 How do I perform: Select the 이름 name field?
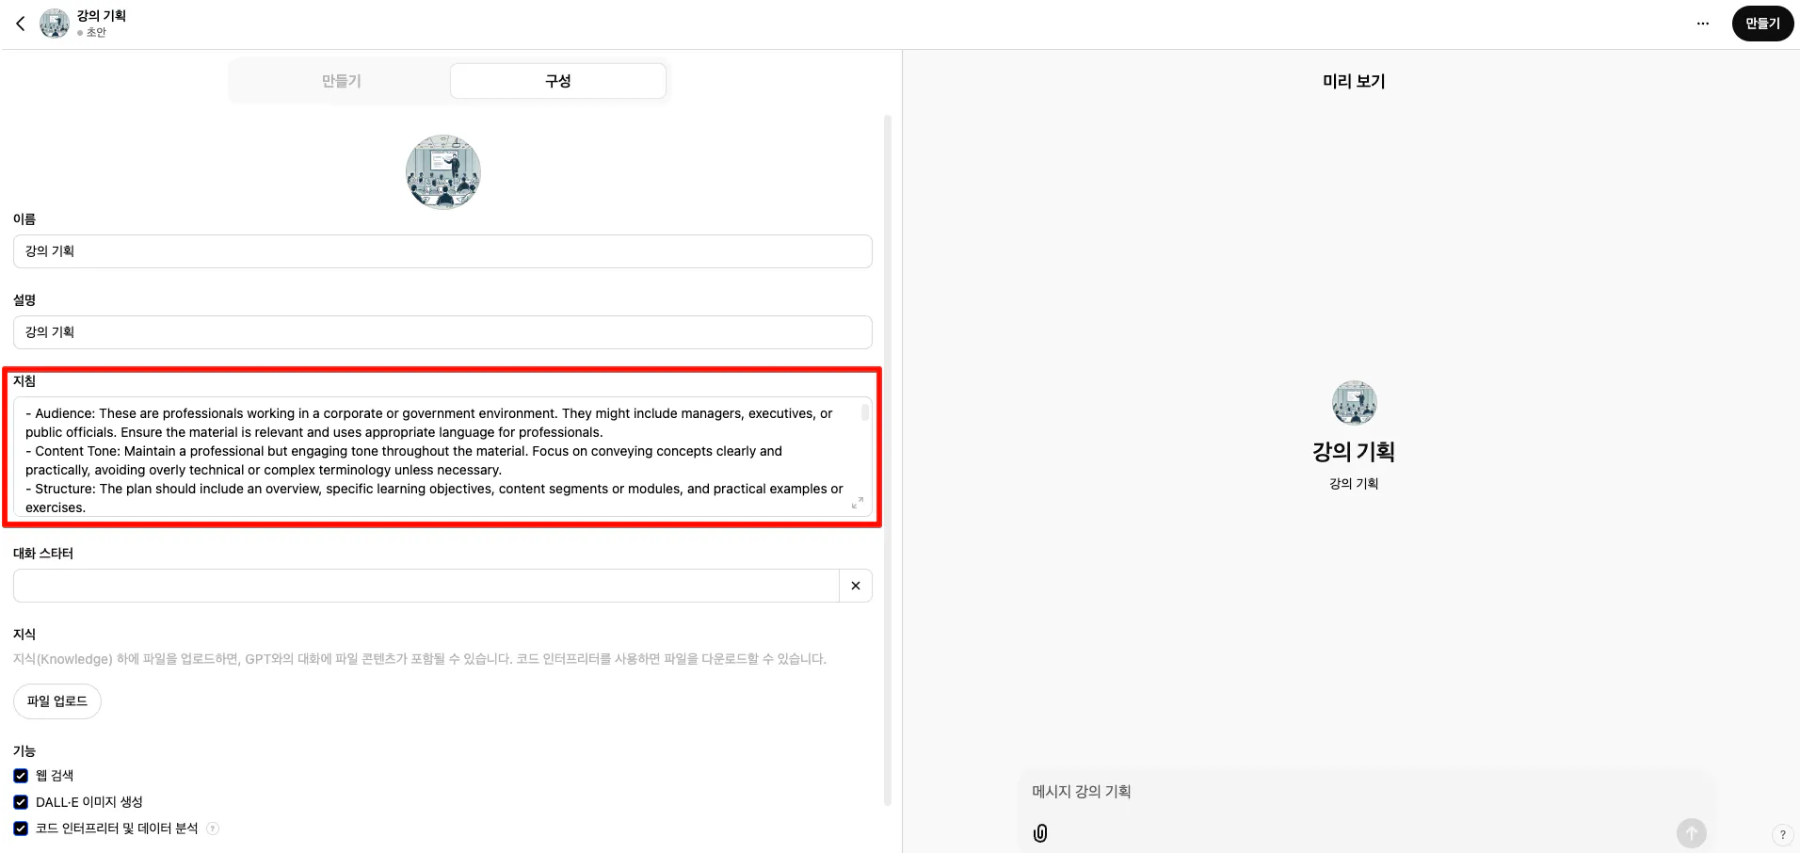(x=442, y=250)
